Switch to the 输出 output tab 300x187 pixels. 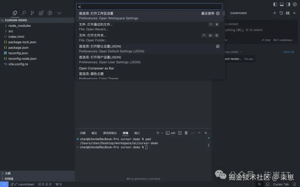pyautogui.click(x=94, y=133)
